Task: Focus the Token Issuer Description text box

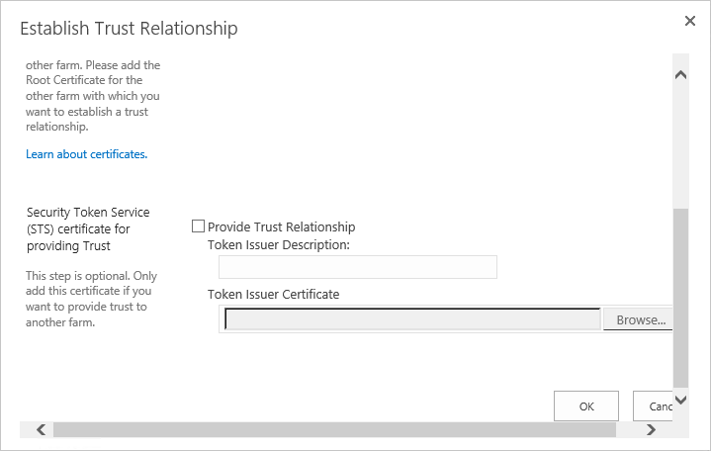Action: tap(358, 267)
